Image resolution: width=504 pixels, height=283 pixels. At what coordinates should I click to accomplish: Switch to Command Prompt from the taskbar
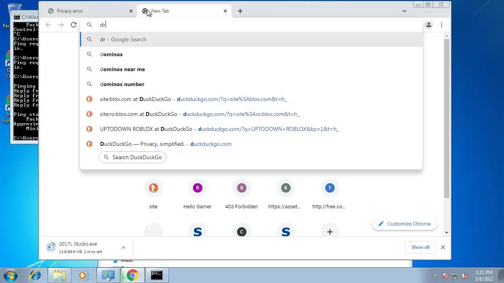point(157,275)
